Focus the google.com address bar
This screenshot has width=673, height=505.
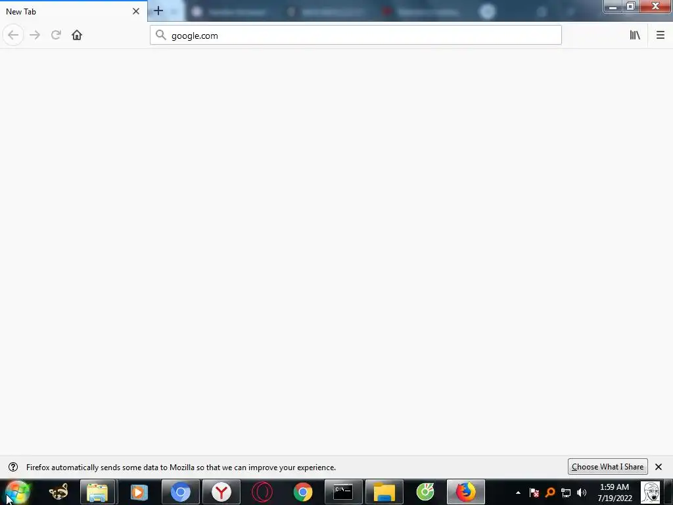[x=356, y=36]
